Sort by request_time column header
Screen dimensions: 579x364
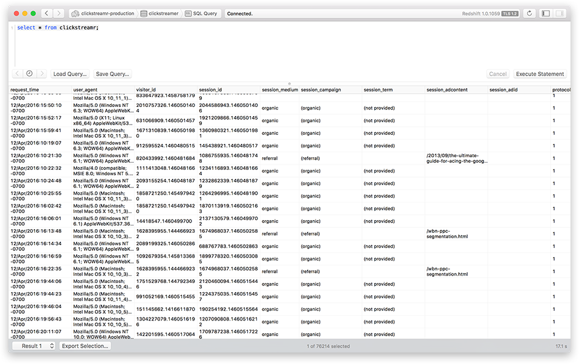coord(40,90)
